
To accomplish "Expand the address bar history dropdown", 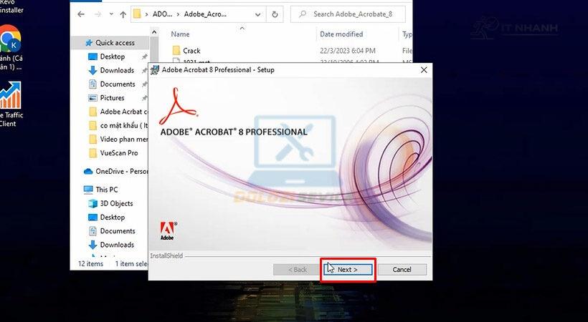I will tap(257, 14).
